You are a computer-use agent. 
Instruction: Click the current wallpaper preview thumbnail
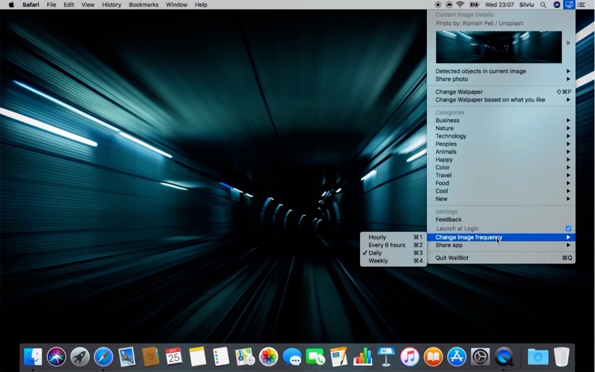pyautogui.click(x=498, y=47)
